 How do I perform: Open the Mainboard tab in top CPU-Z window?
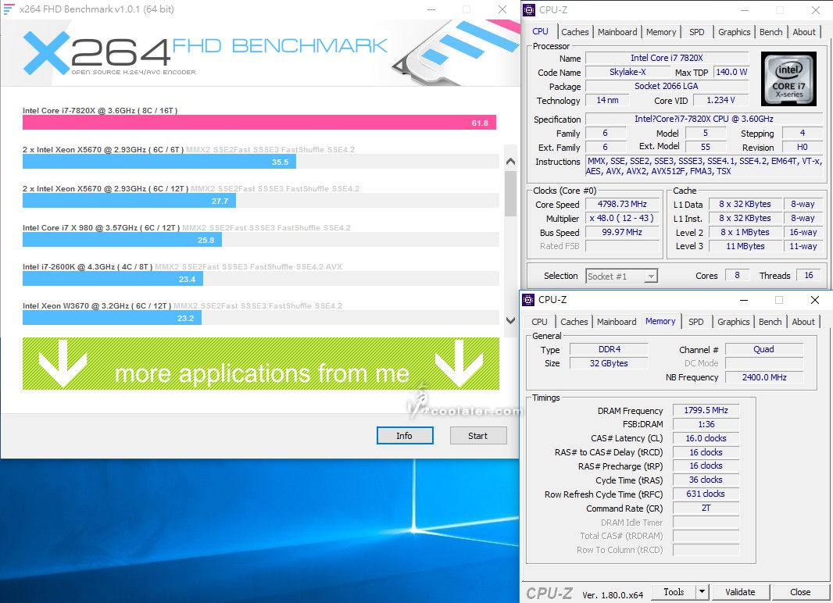pos(617,32)
